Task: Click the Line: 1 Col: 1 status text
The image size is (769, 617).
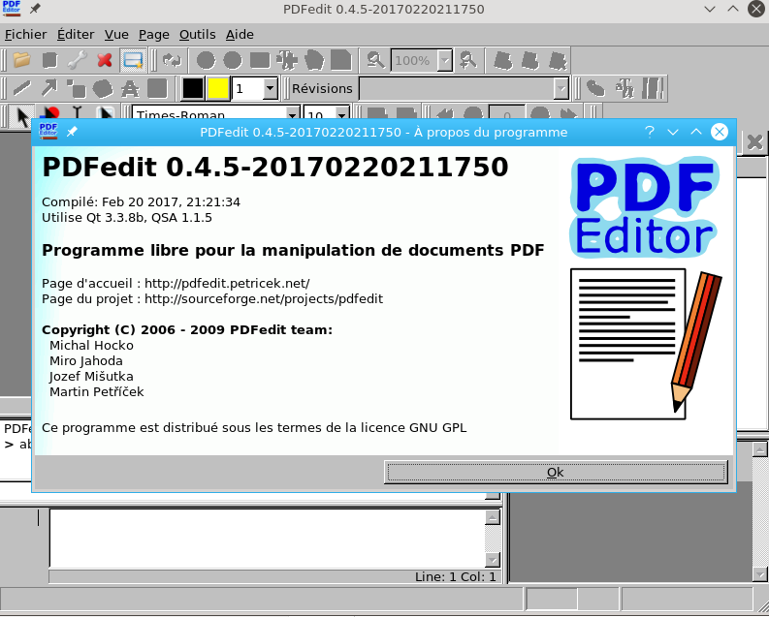Action: click(x=455, y=577)
